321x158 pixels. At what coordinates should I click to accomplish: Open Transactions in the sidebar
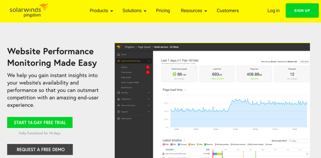pyautogui.click(x=126, y=72)
